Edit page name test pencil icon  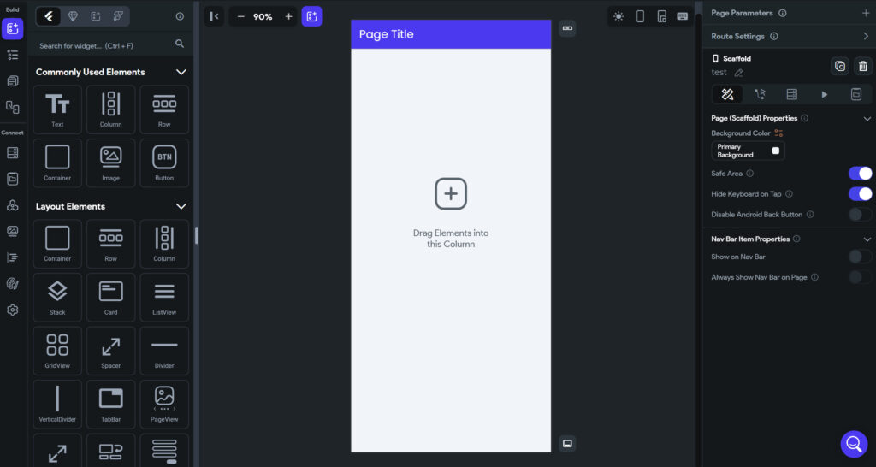[738, 73]
